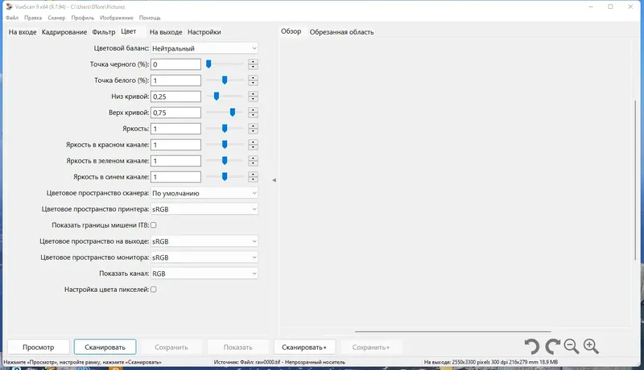
Task: Expand Цветовое пространство на выходе dropdown
Action: click(204, 241)
